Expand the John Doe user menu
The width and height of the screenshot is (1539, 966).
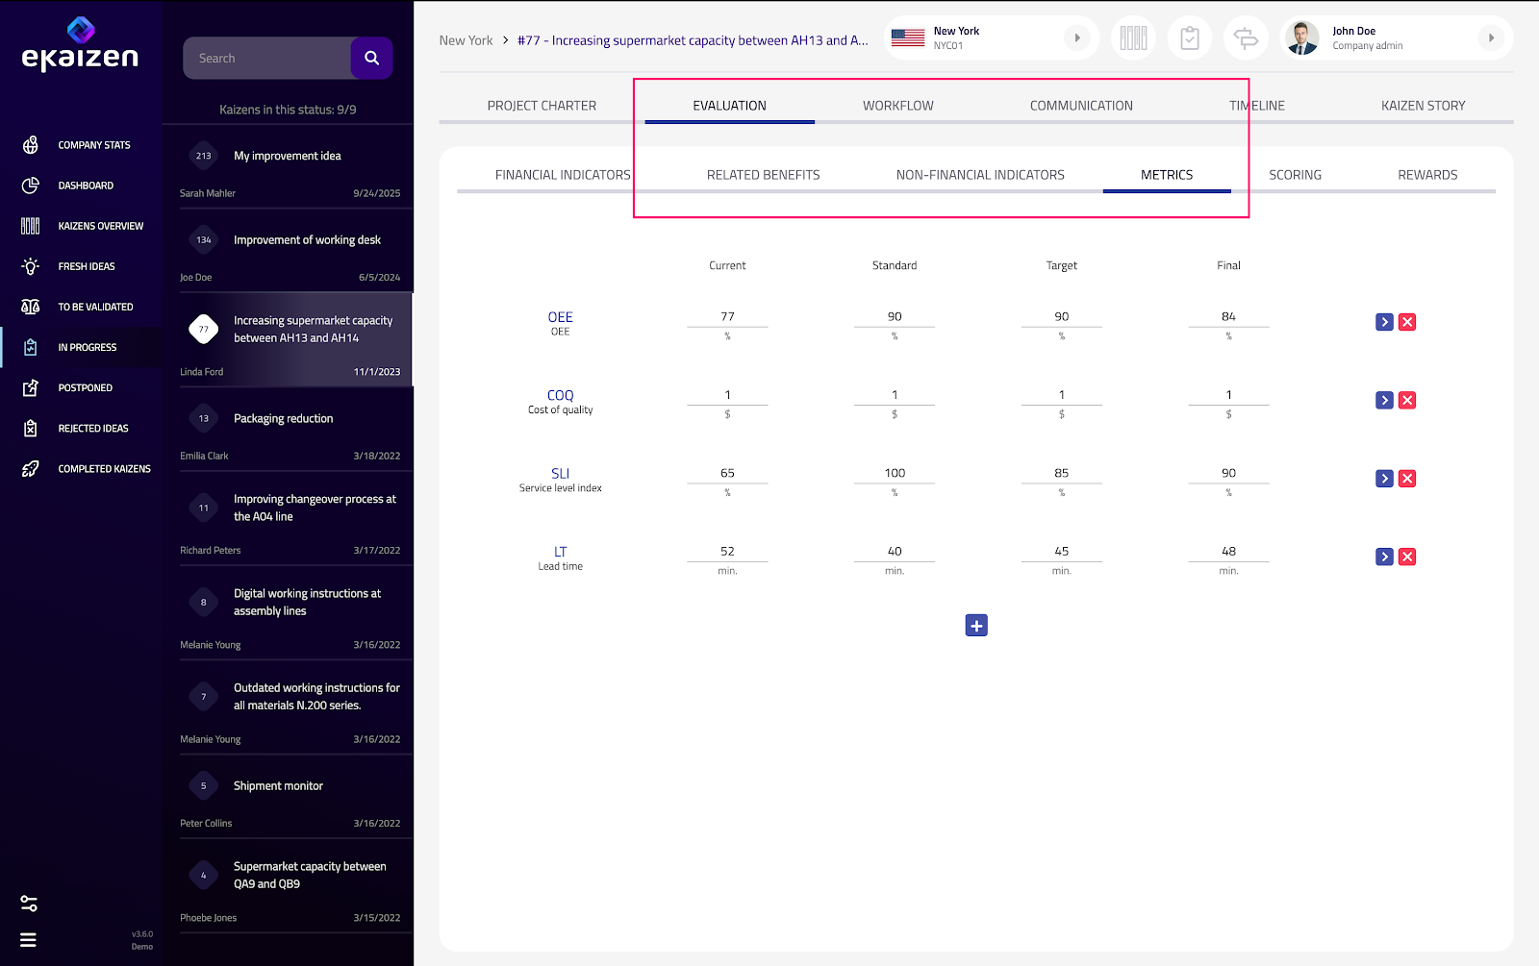[x=1491, y=38]
